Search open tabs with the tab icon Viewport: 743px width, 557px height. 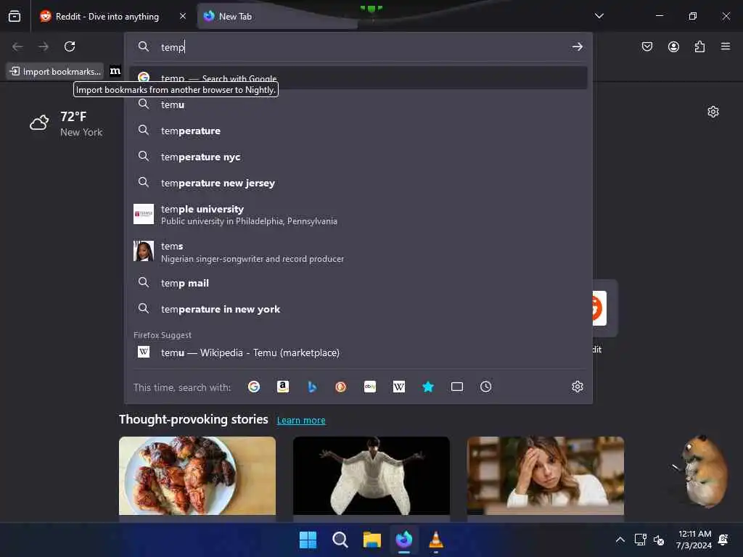[457, 387]
